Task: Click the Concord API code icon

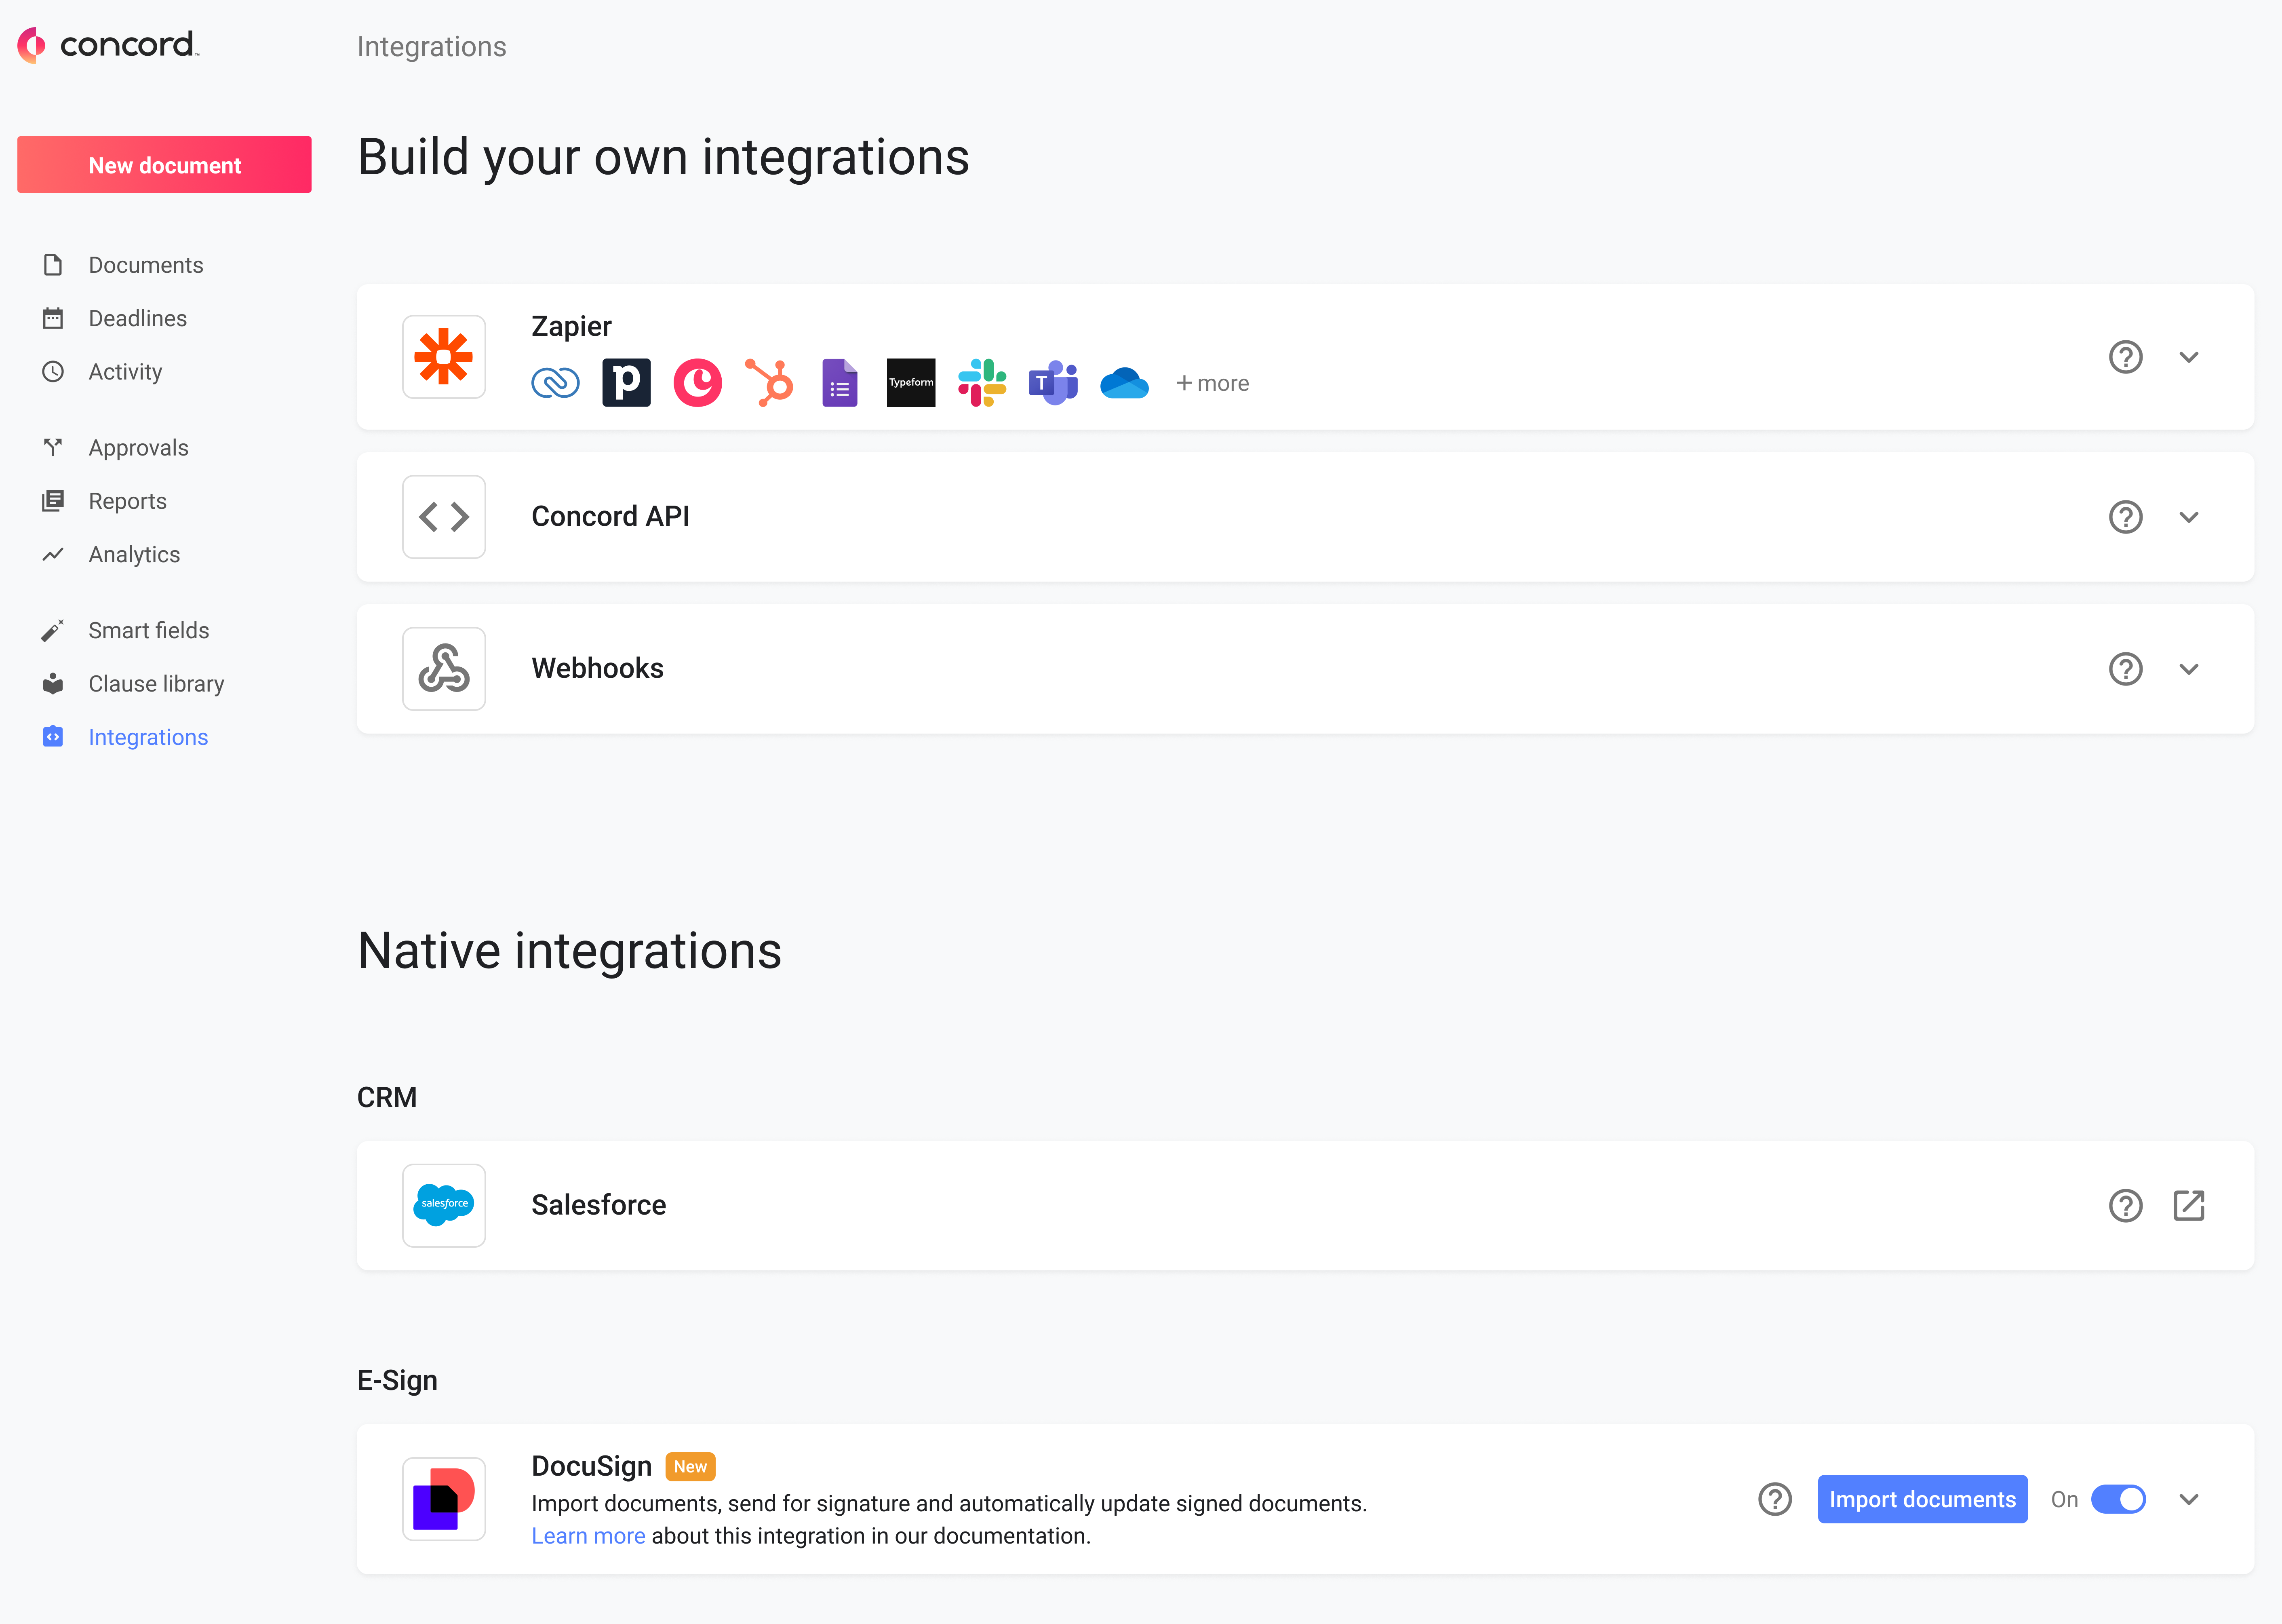Action: pos(444,516)
